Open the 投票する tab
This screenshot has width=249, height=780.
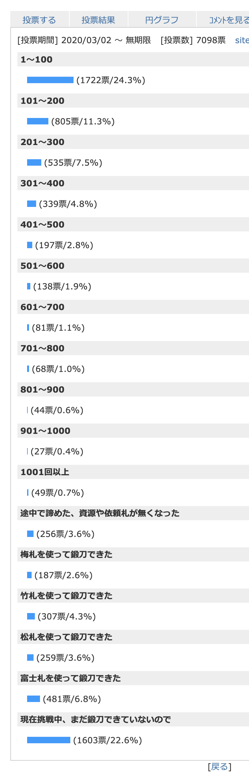pyautogui.click(x=40, y=20)
